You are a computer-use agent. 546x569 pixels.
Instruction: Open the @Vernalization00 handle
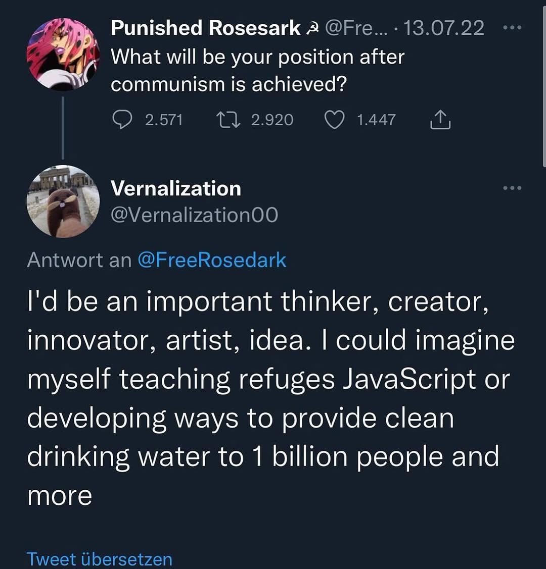pos(194,215)
